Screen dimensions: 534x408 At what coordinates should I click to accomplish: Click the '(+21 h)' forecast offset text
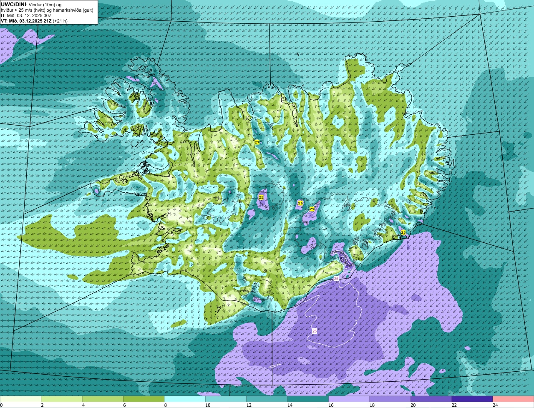tap(60, 21)
